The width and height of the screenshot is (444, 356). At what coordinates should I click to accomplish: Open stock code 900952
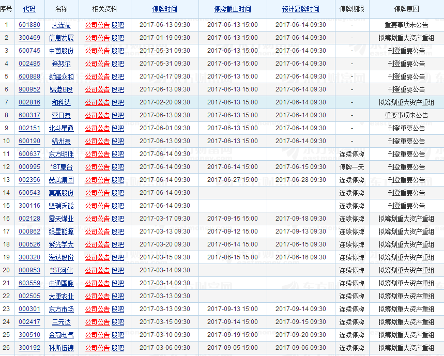(29, 90)
